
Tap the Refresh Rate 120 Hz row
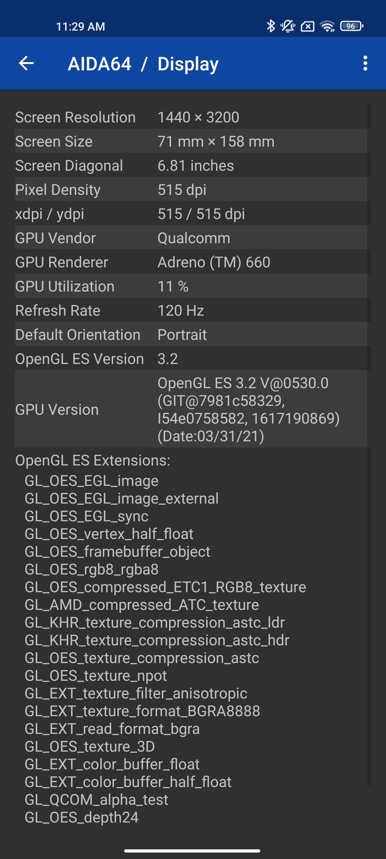(191, 311)
